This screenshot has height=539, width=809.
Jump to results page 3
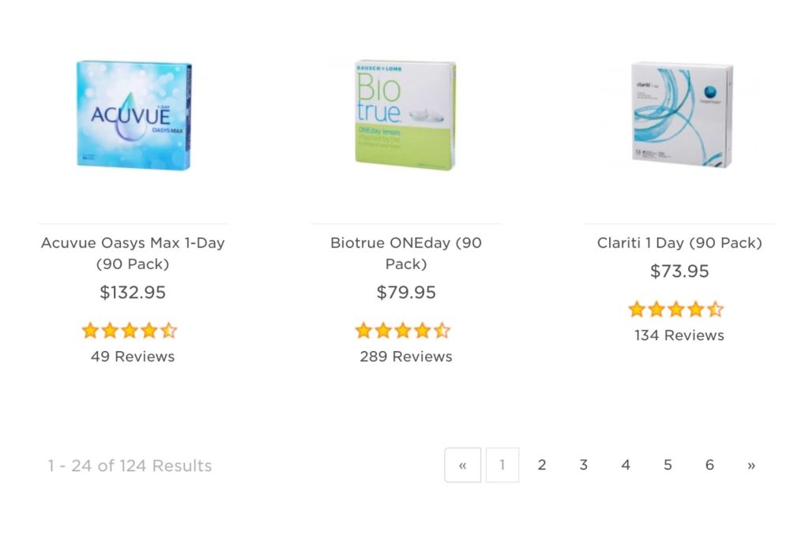click(x=584, y=465)
